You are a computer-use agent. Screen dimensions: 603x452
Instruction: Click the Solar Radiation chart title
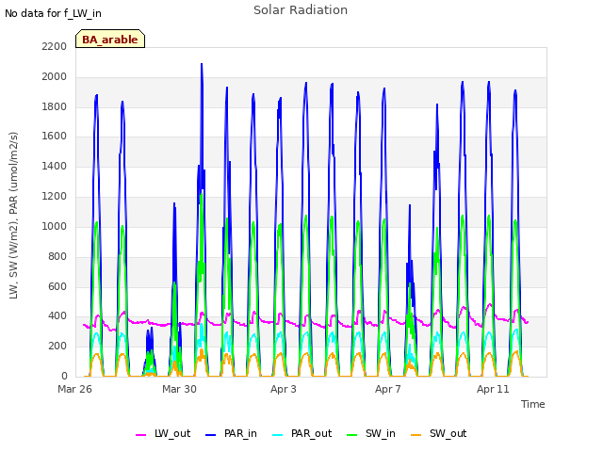(301, 10)
